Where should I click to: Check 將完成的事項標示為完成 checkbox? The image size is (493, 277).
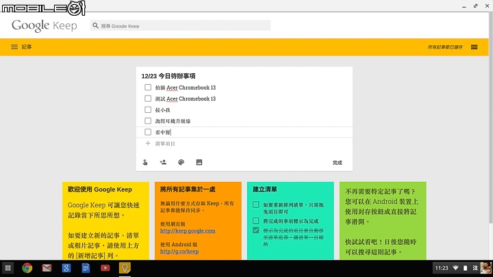[x=256, y=221]
